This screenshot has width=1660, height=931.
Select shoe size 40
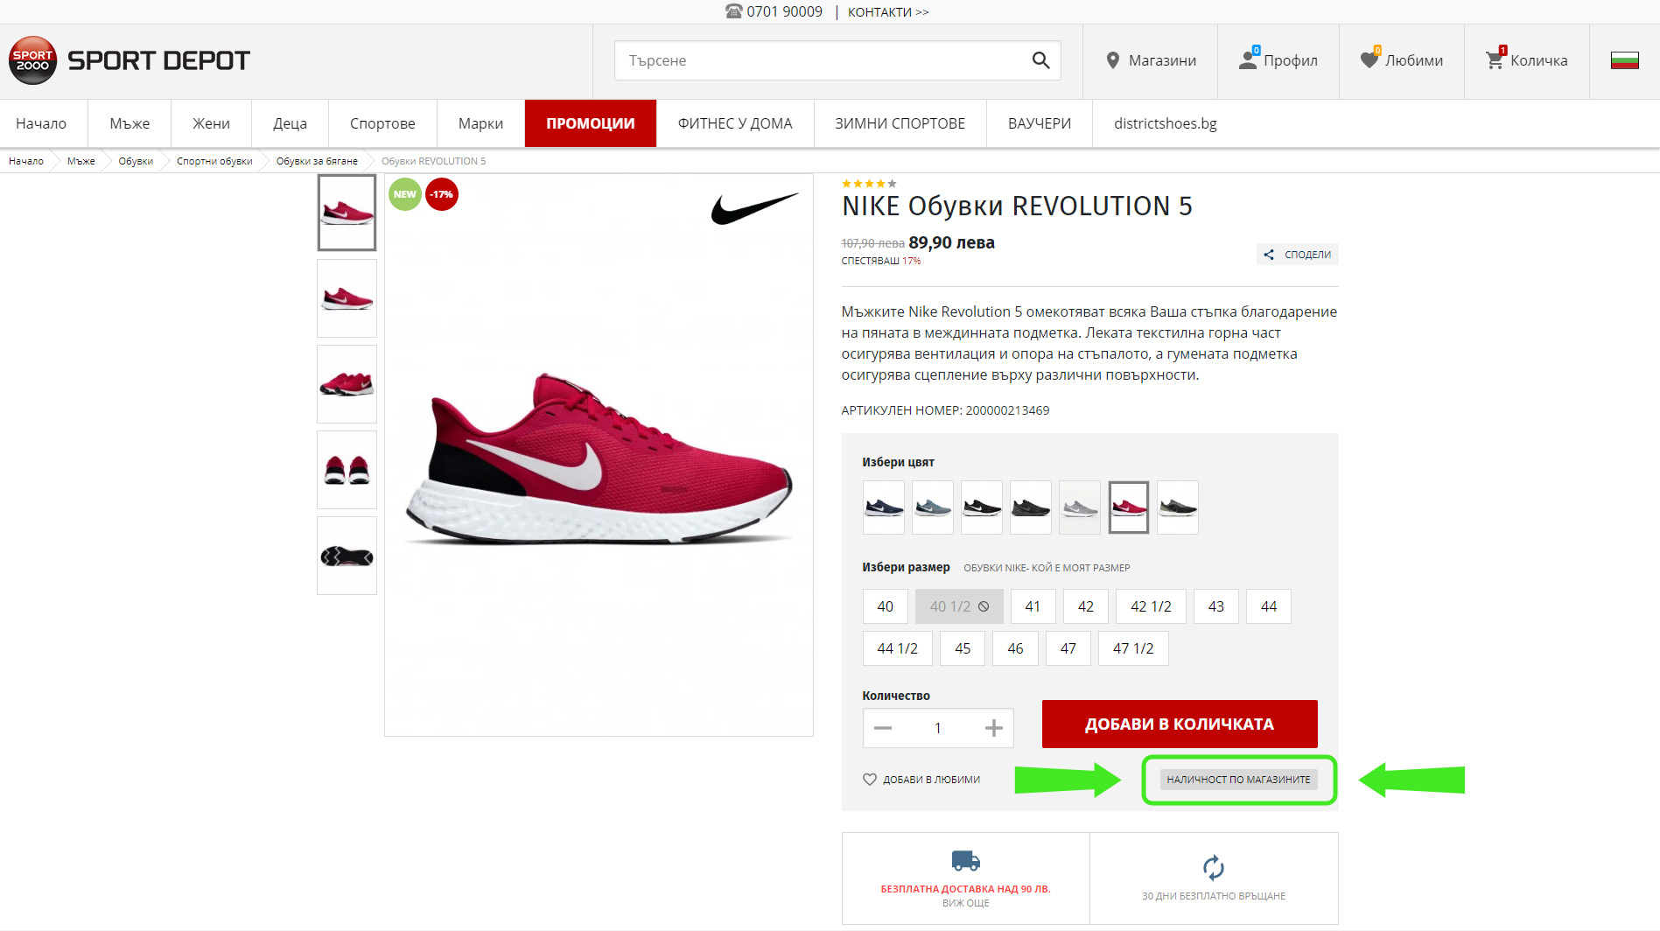click(x=886, y=606)
